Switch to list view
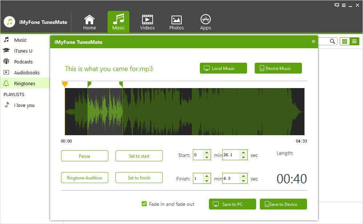Viewport: 363px width, 224px height. click(354, 41)
